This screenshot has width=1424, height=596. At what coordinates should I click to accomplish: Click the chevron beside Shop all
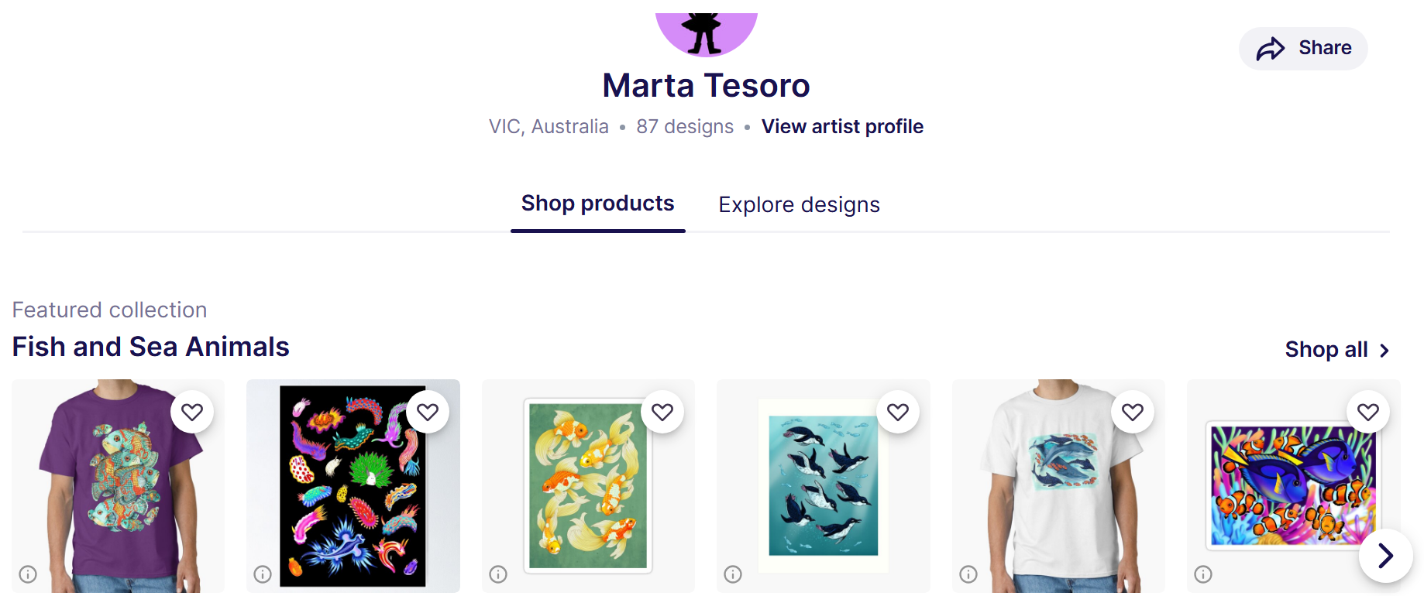click(1385, 351)
